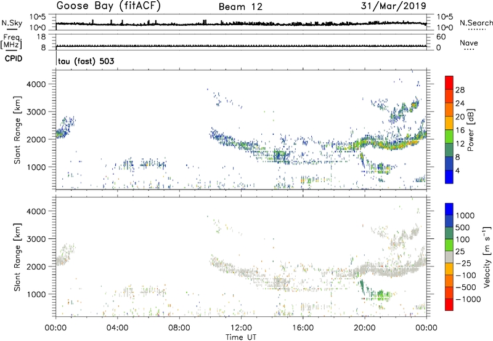The image size is (493, 341).
Task: Click the "Goose Bay (fitACF)" title text
Action: pyautogui.click(x=108, y=6)
